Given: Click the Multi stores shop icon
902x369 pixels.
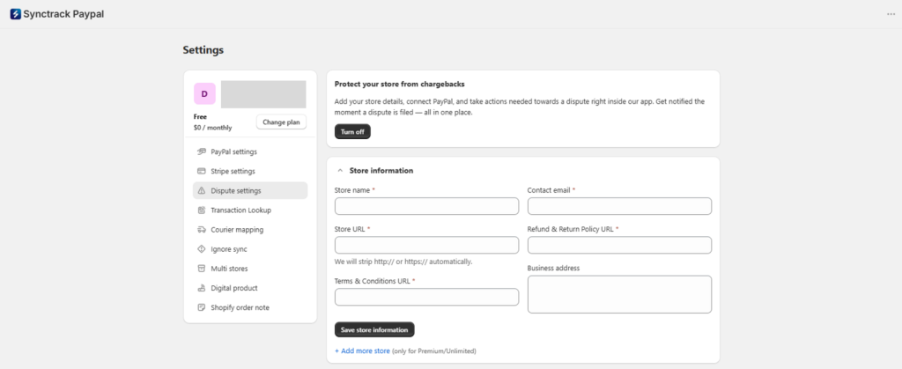Looking at the screenshot, I should (x=202, y=269).
